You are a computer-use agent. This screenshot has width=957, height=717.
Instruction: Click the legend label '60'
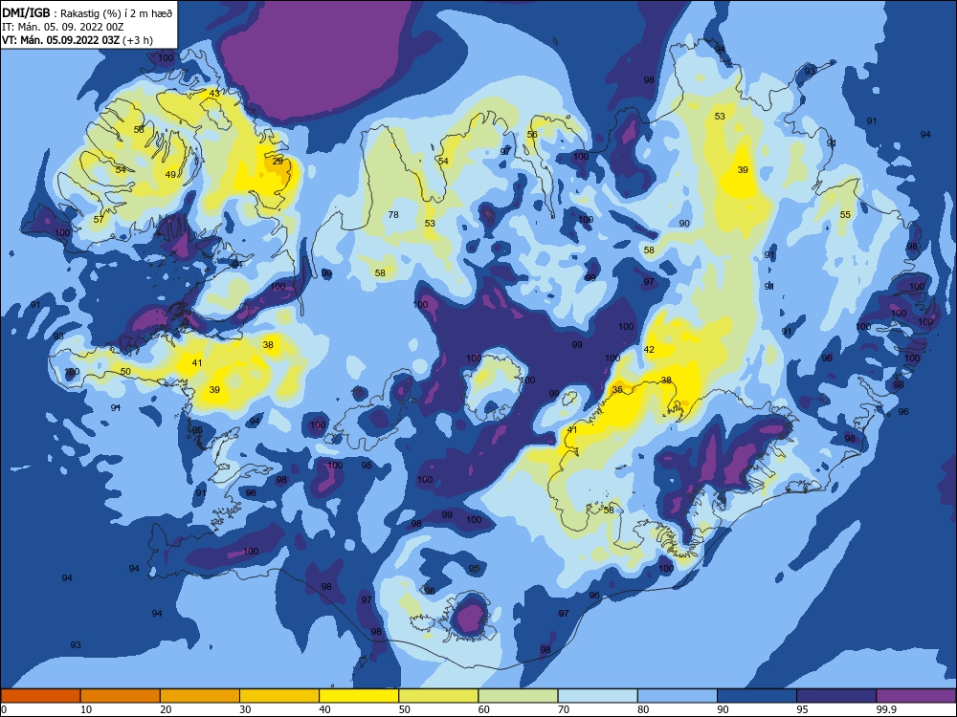(484, 709)
